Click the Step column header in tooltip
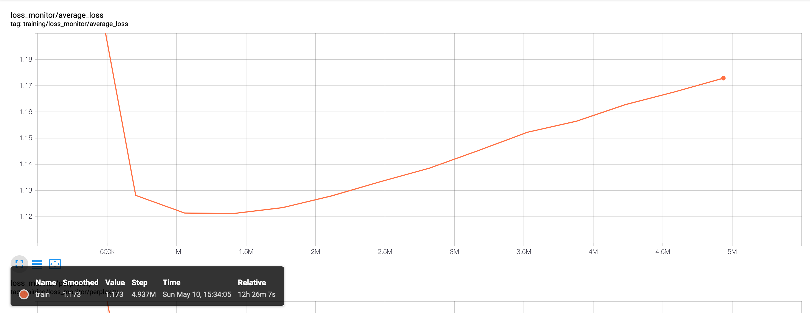The height and width of the screenshot is (313, 810). [139, 282]
